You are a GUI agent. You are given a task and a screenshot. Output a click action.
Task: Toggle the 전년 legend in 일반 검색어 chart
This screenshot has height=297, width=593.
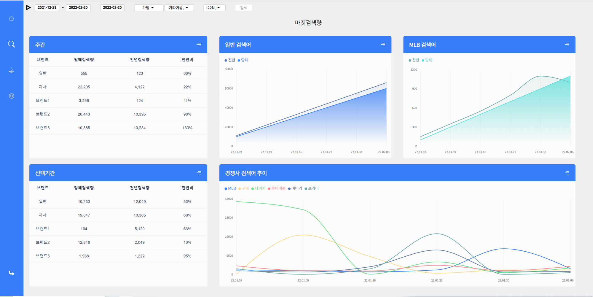pyautogui.click(x=230, y=60)
